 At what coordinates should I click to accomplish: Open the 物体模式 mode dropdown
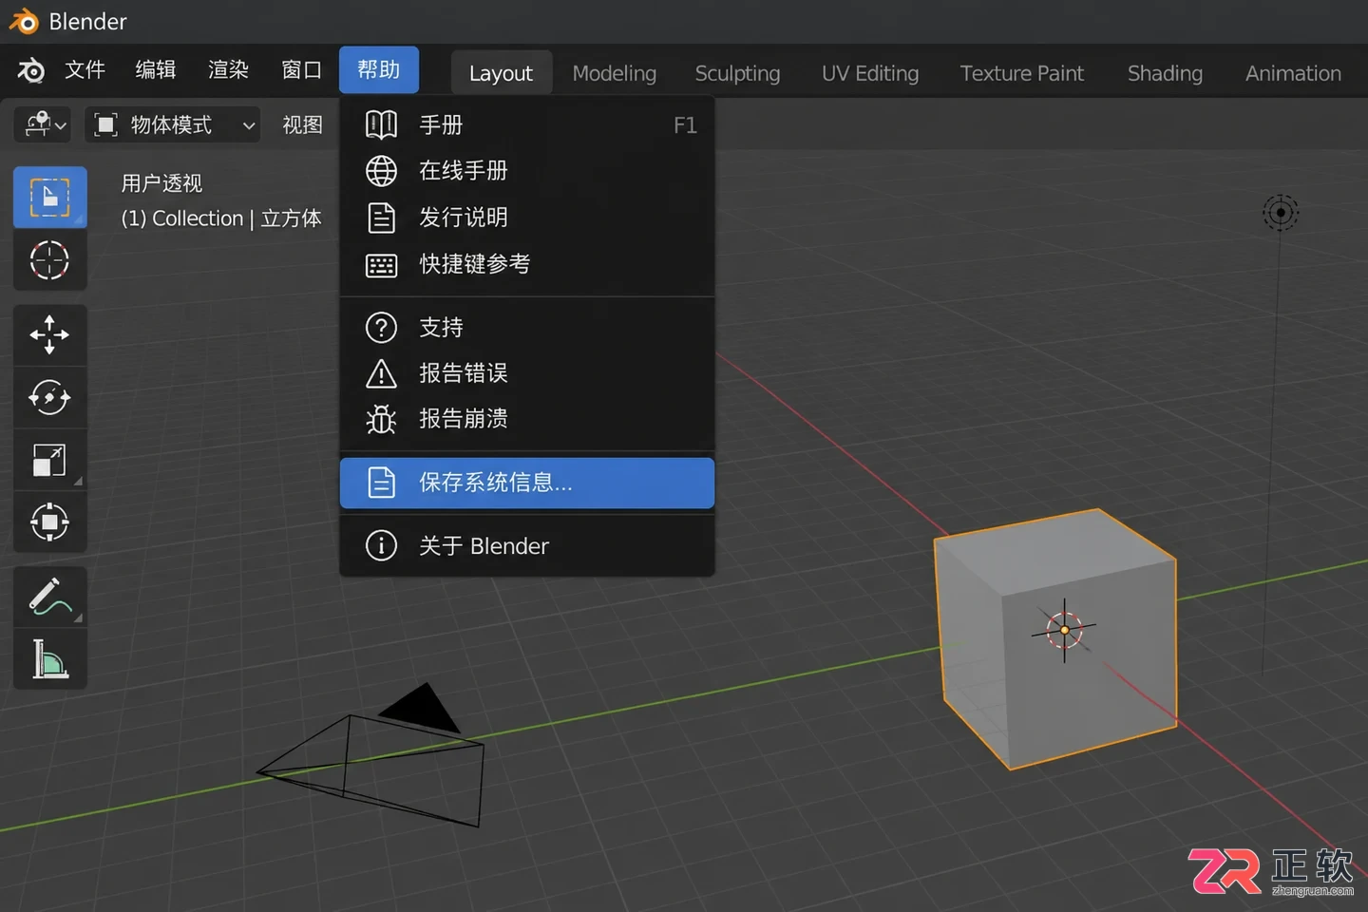tap(173, 124)
